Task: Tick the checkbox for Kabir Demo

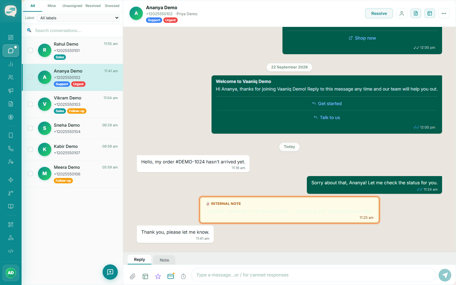Action: 30,149
